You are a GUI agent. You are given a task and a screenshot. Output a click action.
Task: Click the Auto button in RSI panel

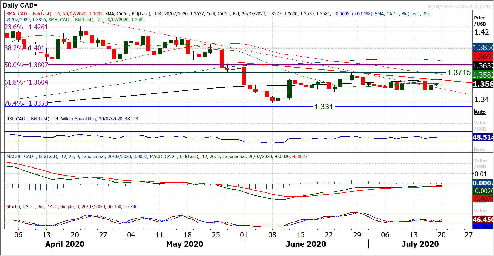point(480,150)
